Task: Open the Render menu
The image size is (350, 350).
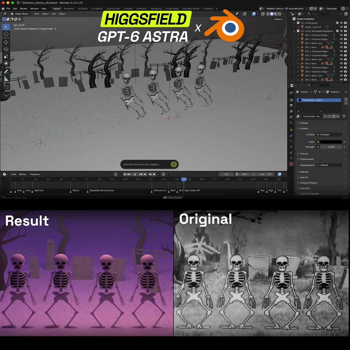Action: [23, 8]
